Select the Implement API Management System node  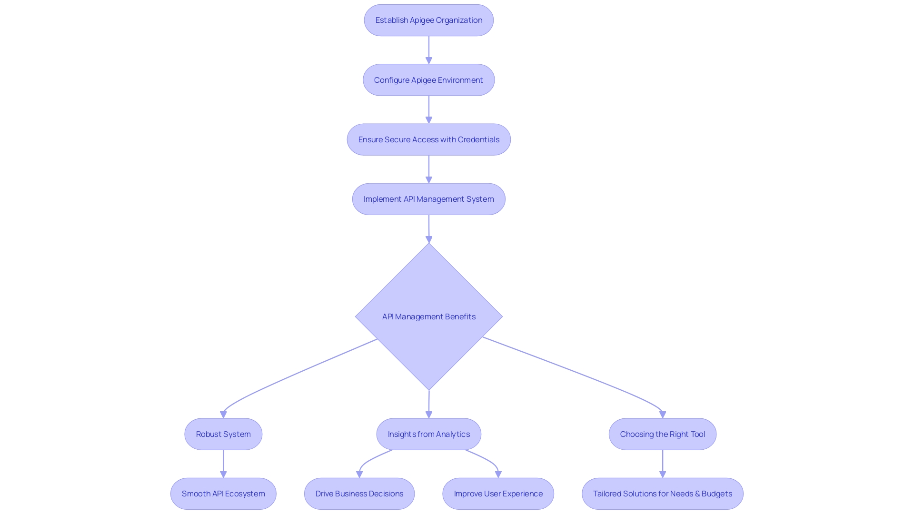(x=429, y=199)
